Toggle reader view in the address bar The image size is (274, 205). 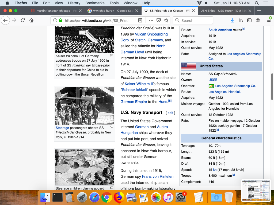click(140, 20)
